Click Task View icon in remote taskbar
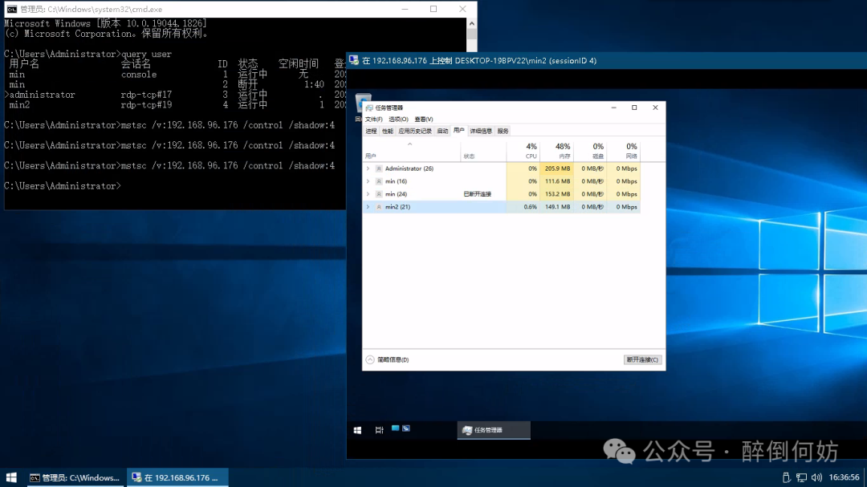The width and height of the screenshot is (867, 487). [379, 430]
